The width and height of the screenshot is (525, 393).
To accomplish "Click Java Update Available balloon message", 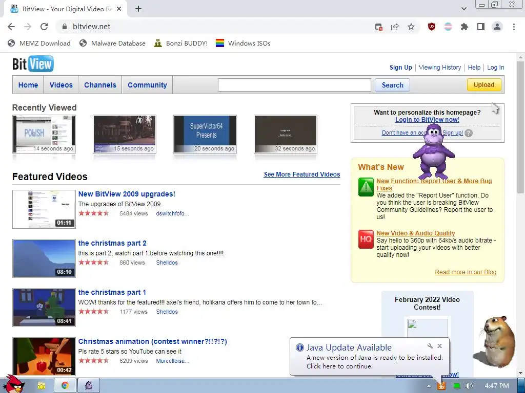I will click(x=370, y=356).
